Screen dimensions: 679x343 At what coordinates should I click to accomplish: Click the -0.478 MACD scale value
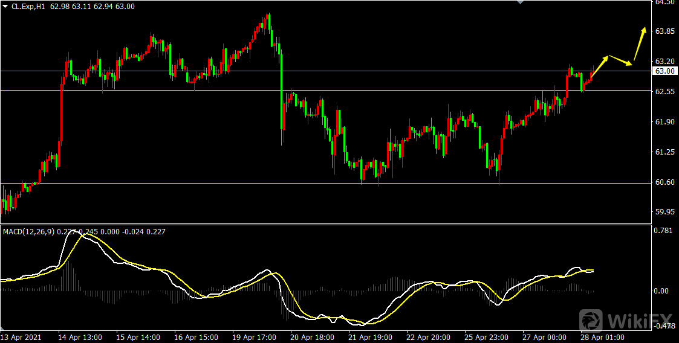pos(664,326)
